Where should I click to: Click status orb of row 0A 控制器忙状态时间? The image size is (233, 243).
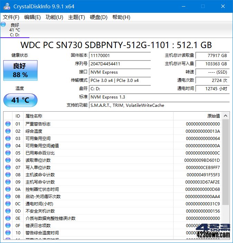click(x=8, y=189)
